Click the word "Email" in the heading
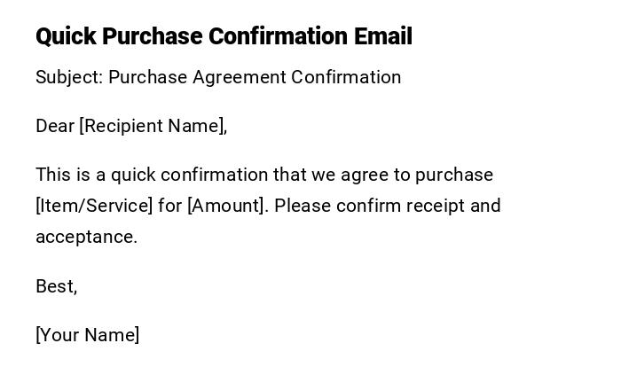 [x=383, y=36]
